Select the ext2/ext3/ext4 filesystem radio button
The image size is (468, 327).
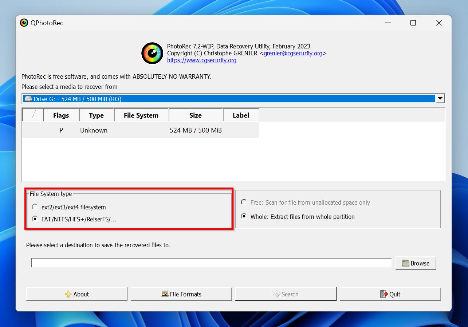coord(35,206)
